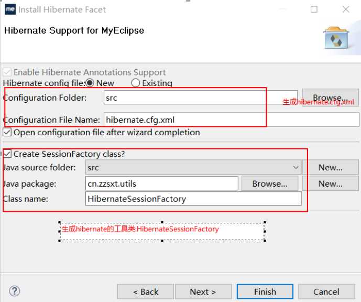Click the 'Configuration File Name:' label
The width and height of the screenshot is (361, 302).
click(x=51, y=120)
